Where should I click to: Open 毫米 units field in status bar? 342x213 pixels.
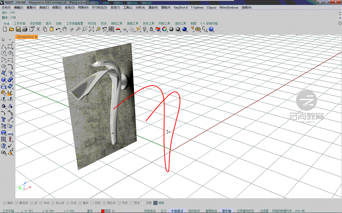point(90,211)
